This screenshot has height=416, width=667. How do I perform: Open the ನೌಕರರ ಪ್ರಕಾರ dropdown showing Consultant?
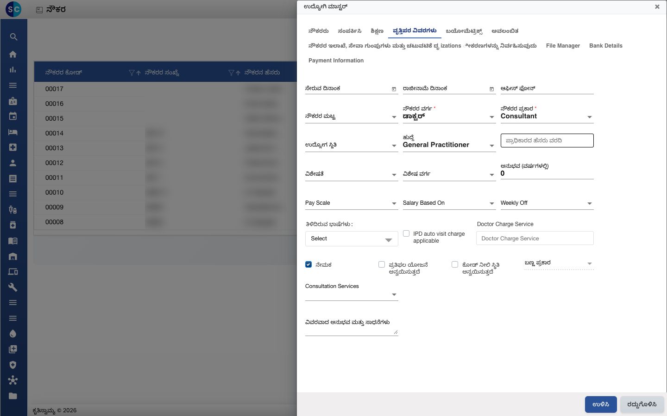[x=547, y=116]
